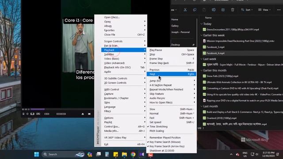Open Visual Studio from the taskbar

[x=141, y=154]
